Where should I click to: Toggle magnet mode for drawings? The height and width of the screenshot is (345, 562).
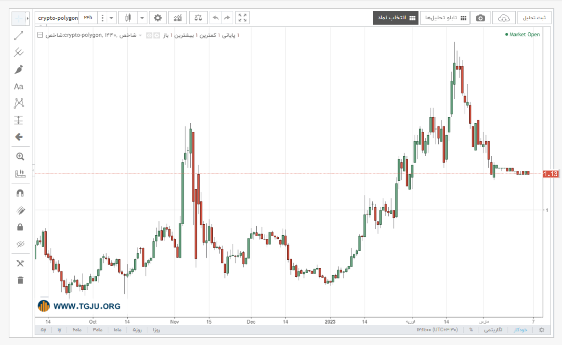pos(20,193)
